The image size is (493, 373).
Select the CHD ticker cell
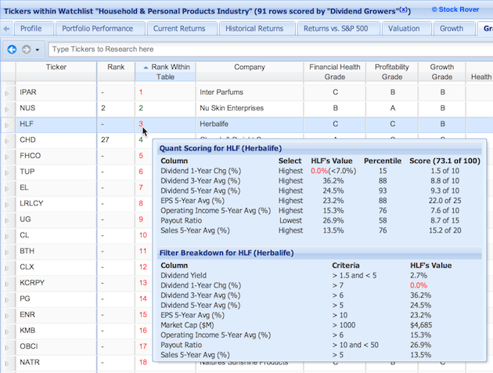[x=56, y=139]
